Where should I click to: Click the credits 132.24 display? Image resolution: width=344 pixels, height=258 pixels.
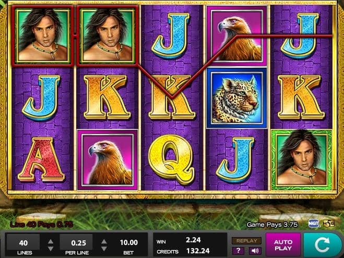[198, 251]
